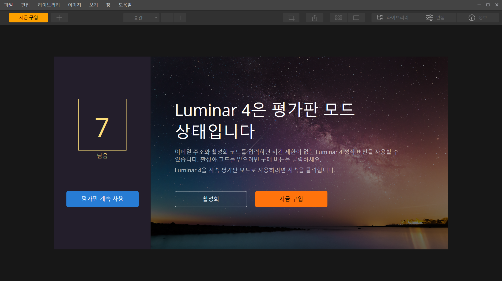Viewport: 502px width, 281px height.
Task: Click the orange 지금 구입 dialog button
Action: (x=291, y=199)
